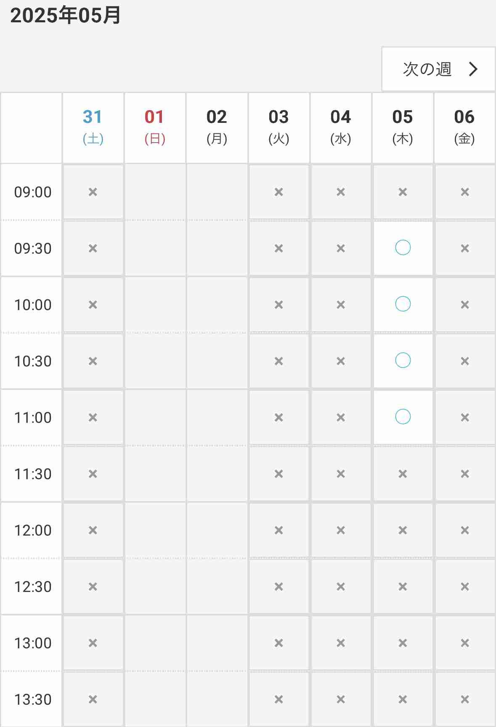Click the 11:30 unavailable X on Thursday 05
496x727 pixels.
click(403, 474)
